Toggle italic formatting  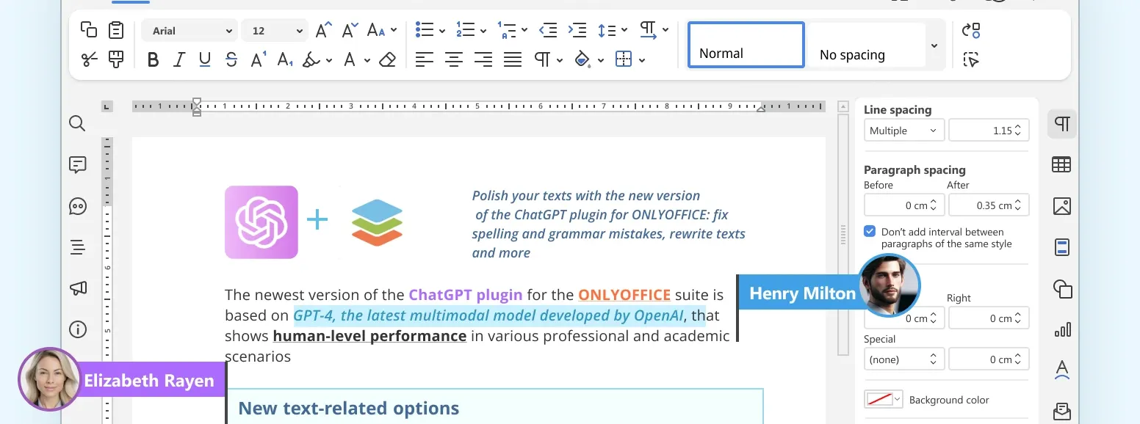[178, 60]
